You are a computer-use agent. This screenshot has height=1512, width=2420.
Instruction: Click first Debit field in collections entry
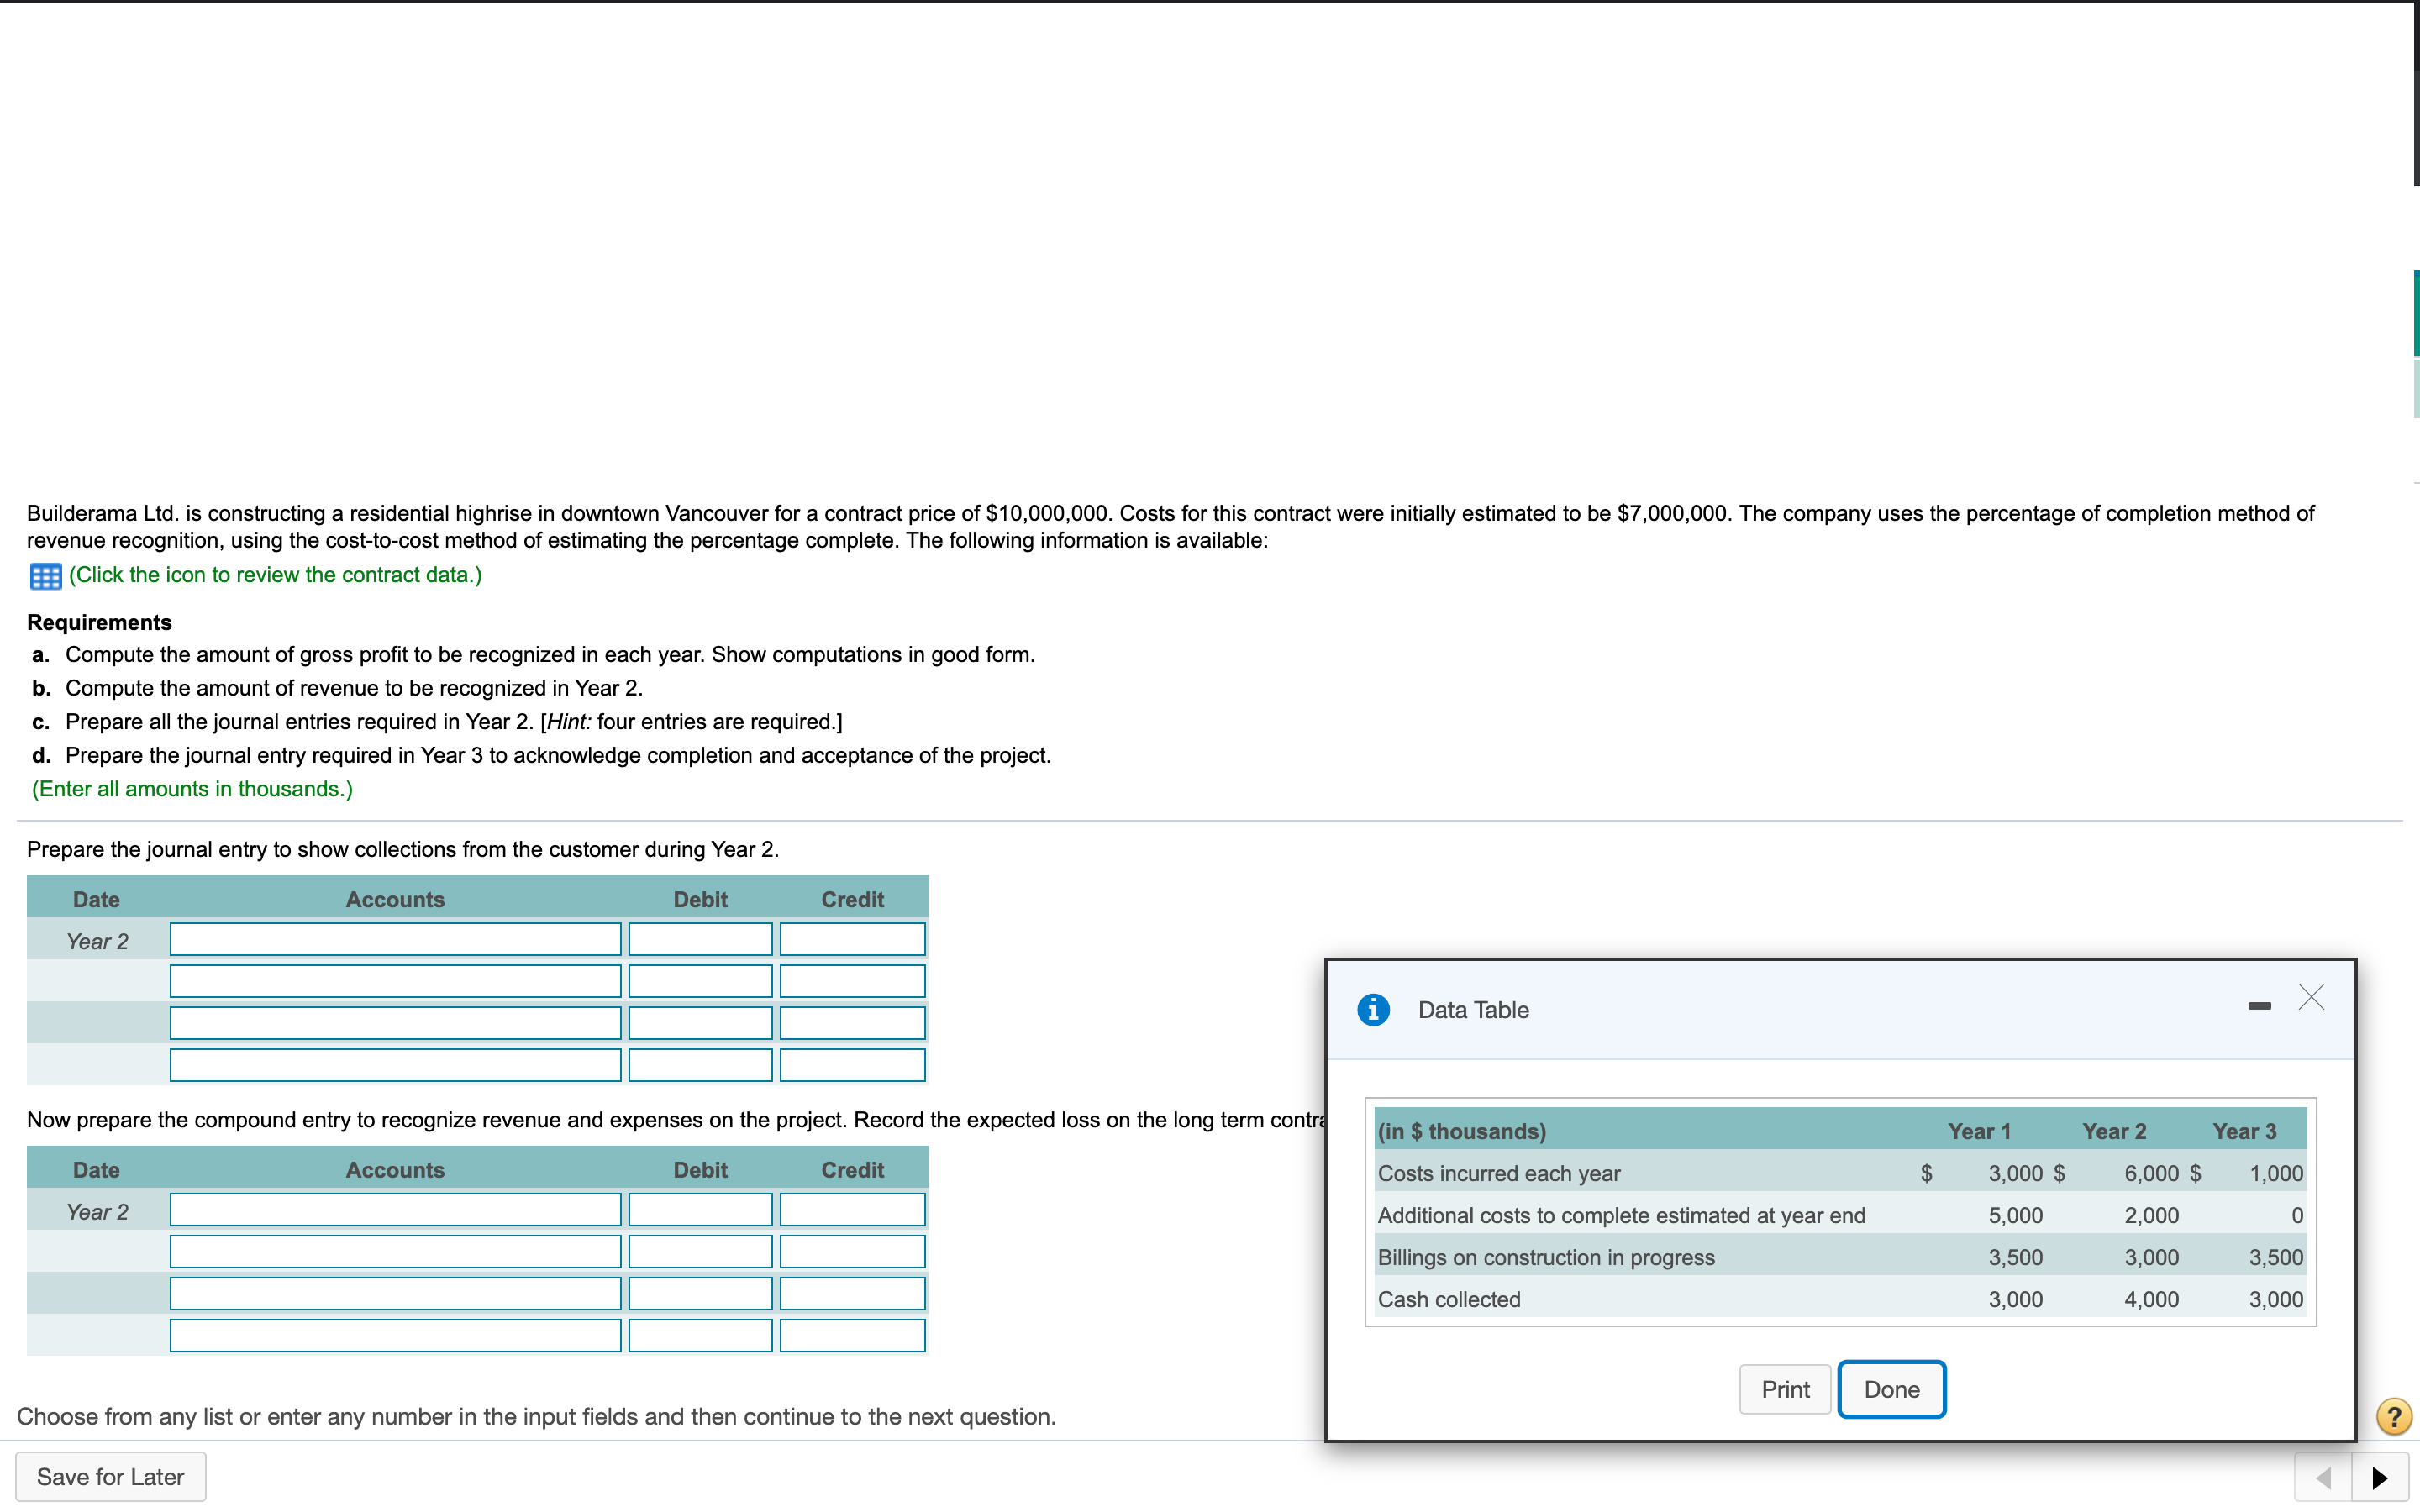coord(700,940)
